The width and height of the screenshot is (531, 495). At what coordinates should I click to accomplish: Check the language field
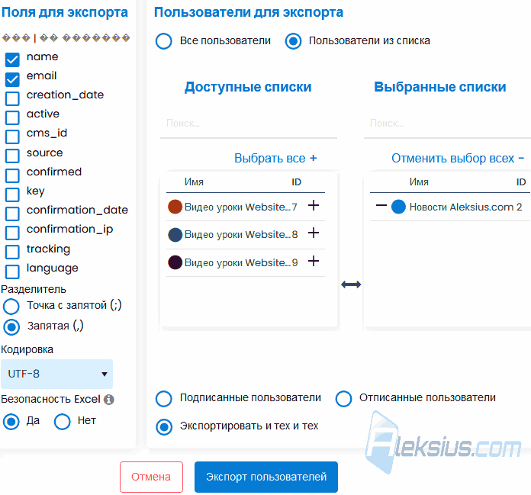coord(12,272)
